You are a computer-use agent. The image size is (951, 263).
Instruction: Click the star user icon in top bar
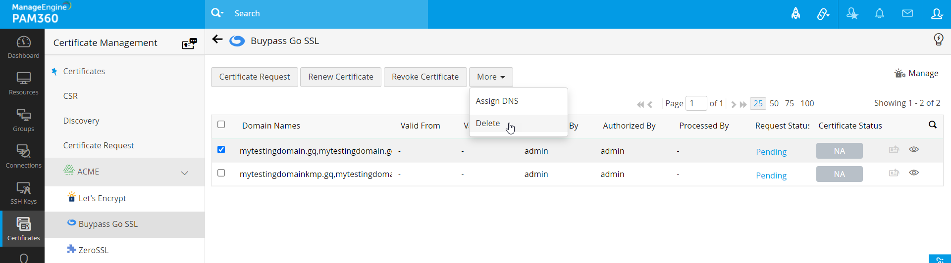tap(852, 14)
